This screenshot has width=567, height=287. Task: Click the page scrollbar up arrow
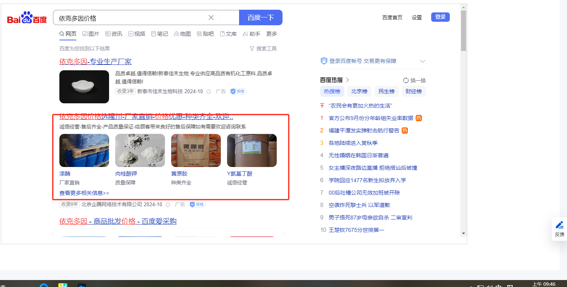click(463, 7)
